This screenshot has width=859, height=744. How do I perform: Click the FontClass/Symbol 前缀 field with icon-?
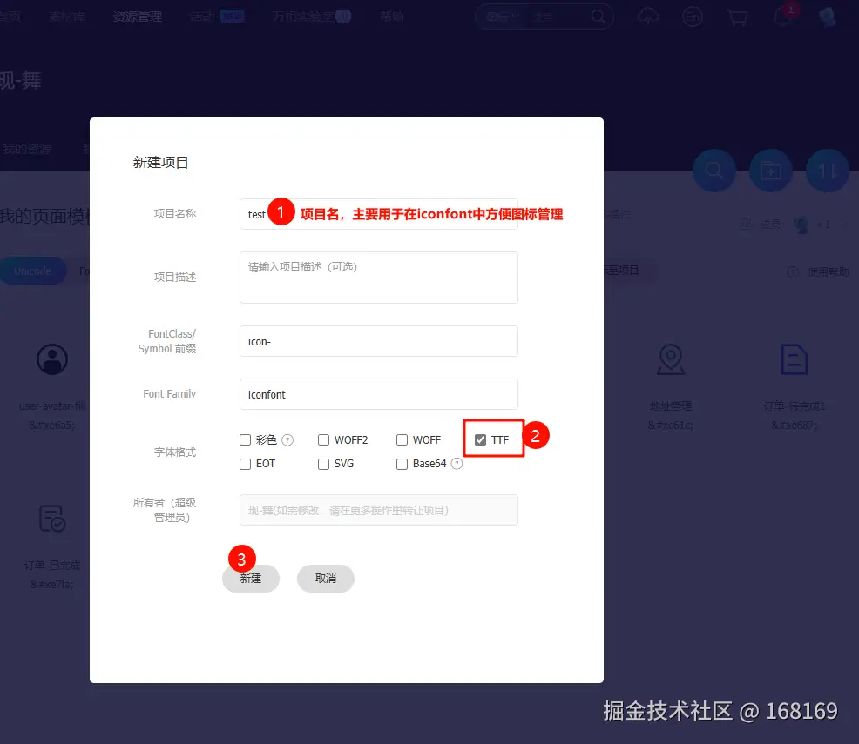point(379,341)
